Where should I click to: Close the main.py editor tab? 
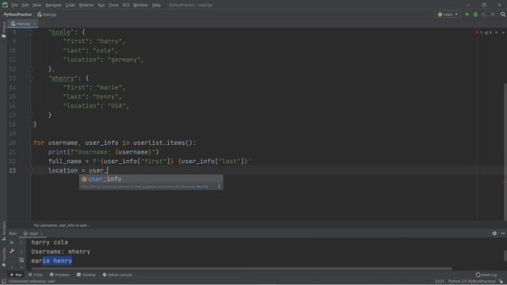[34, 24]
